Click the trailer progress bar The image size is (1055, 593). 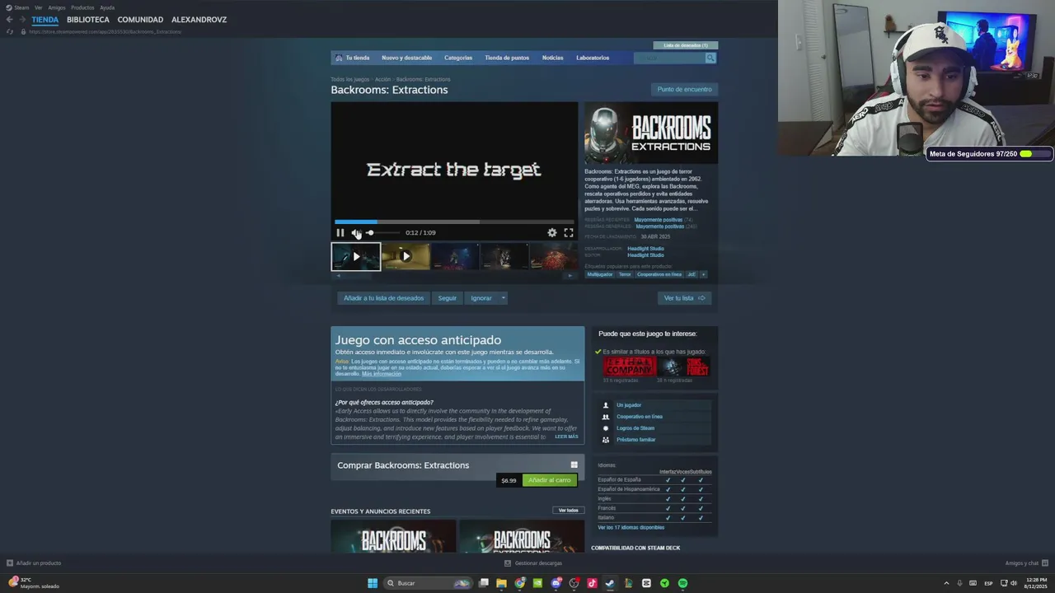point(454,222)
